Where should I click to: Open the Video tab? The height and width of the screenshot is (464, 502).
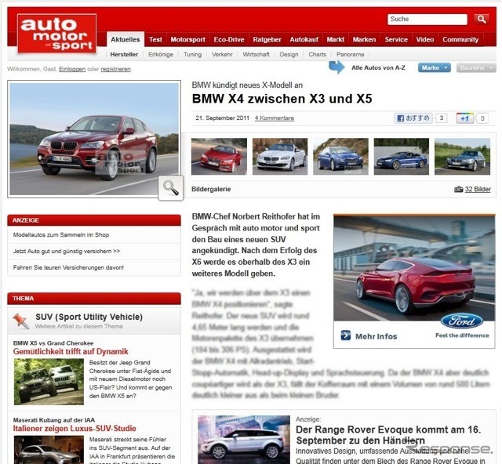[x=425, y=40]
